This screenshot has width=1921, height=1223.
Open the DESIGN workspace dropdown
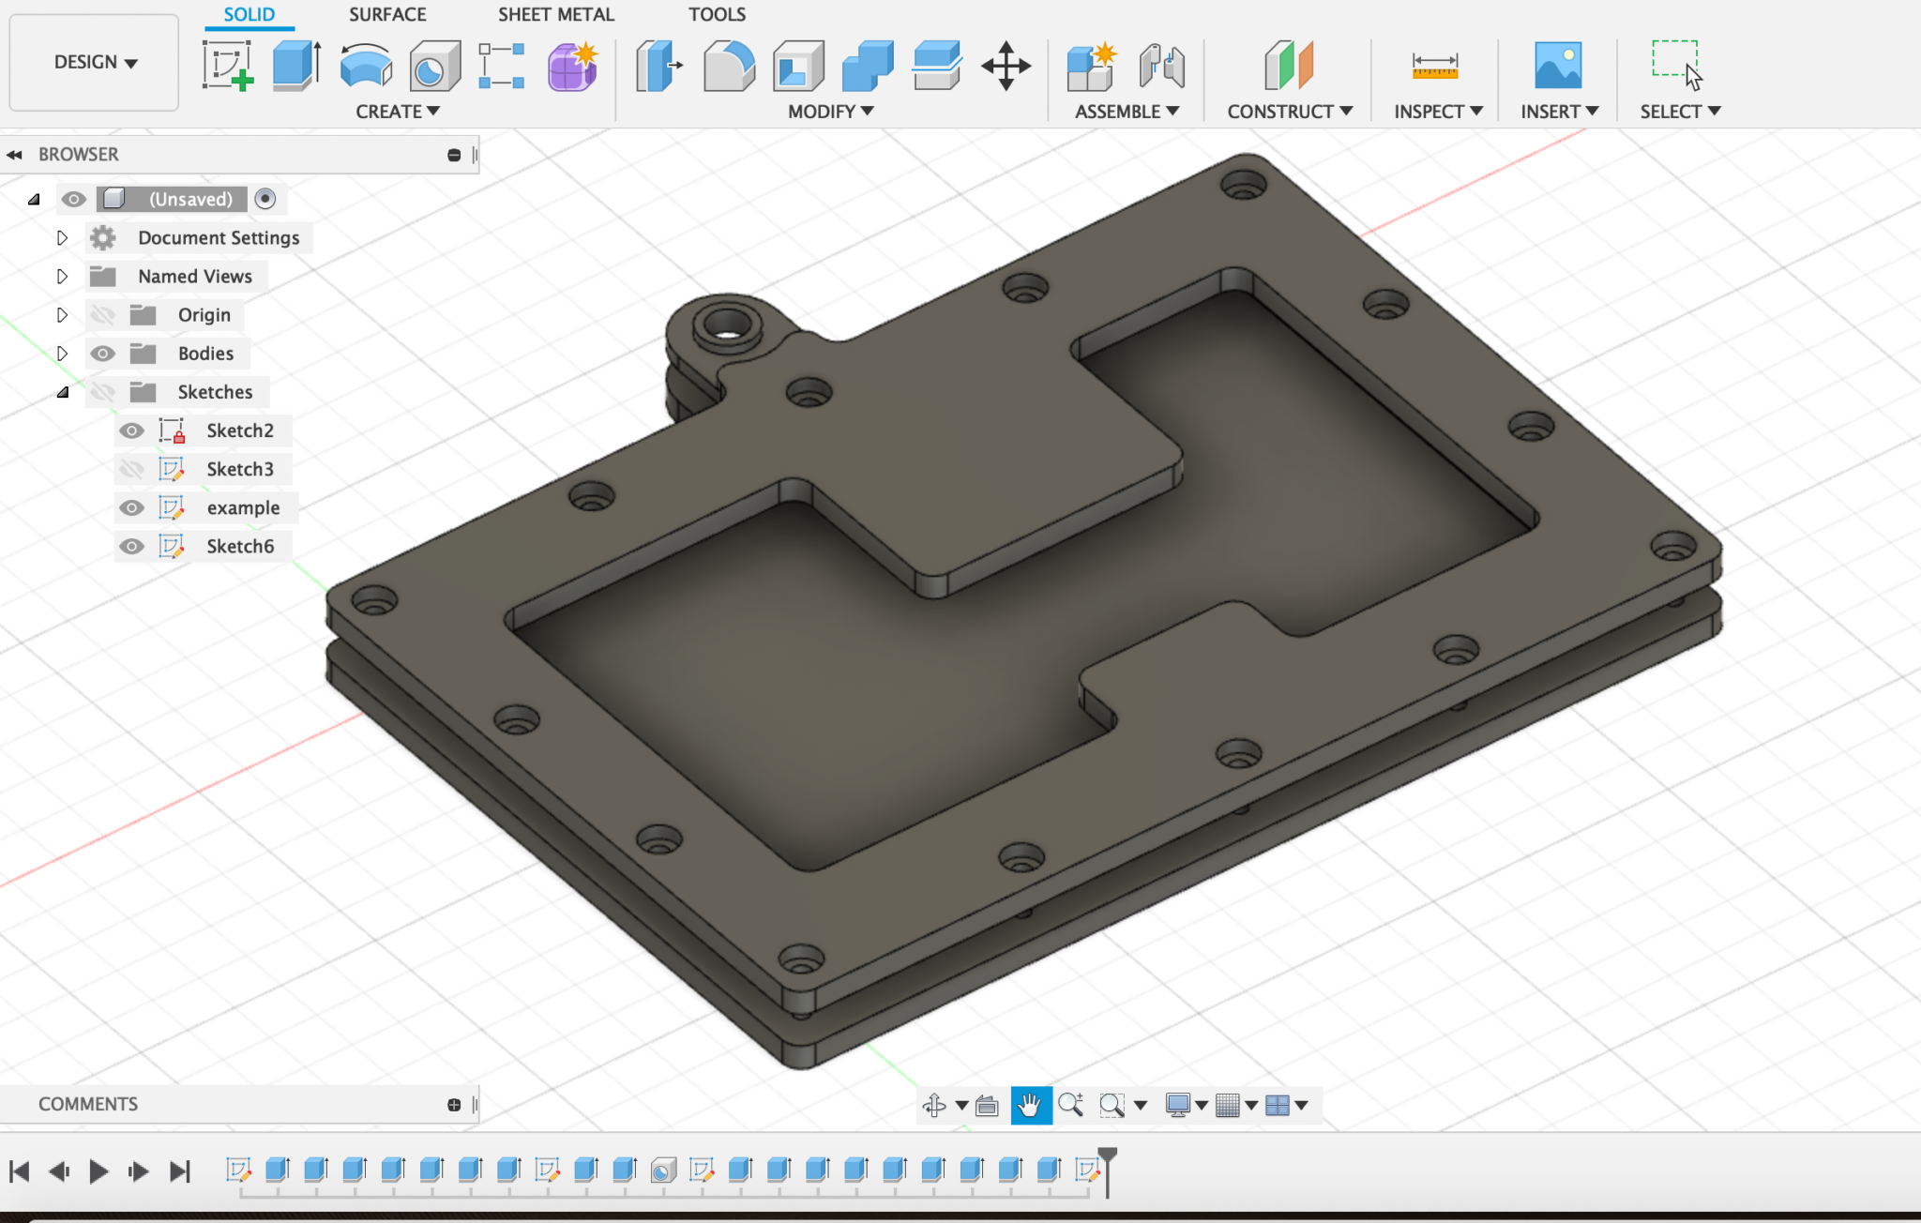coord(94,62)
